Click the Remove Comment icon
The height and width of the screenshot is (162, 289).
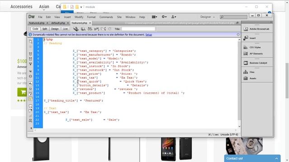31,111
